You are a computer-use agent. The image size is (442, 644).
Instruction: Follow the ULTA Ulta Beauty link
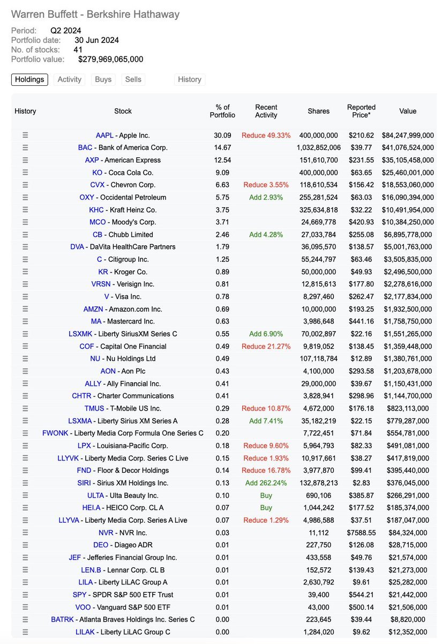96,495
